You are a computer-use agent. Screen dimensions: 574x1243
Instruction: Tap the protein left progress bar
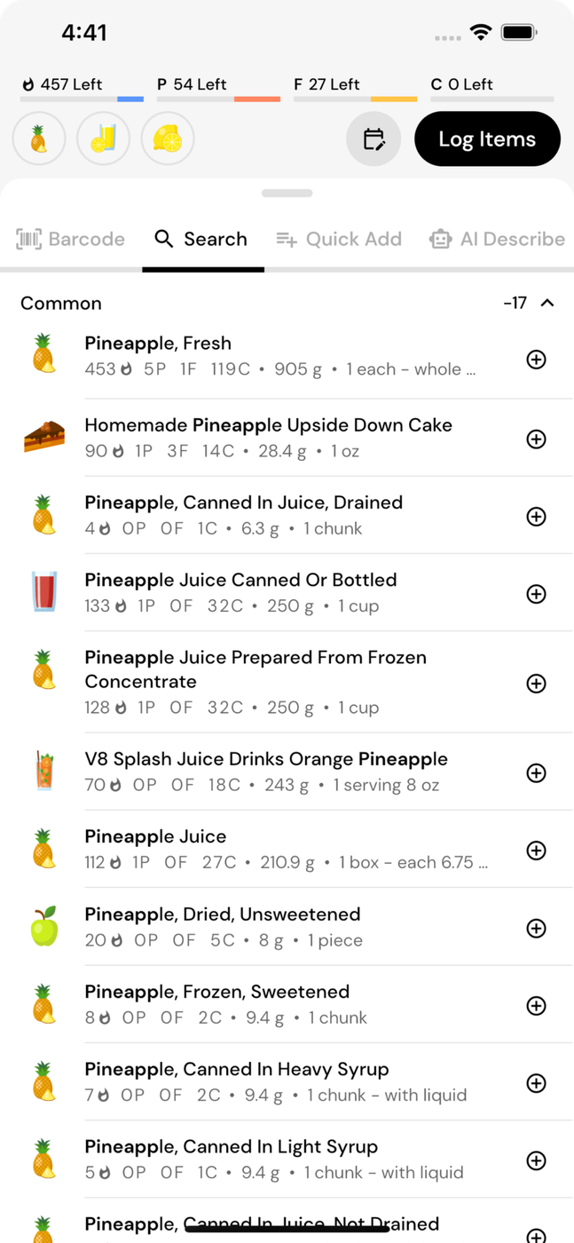pos(218,99)
